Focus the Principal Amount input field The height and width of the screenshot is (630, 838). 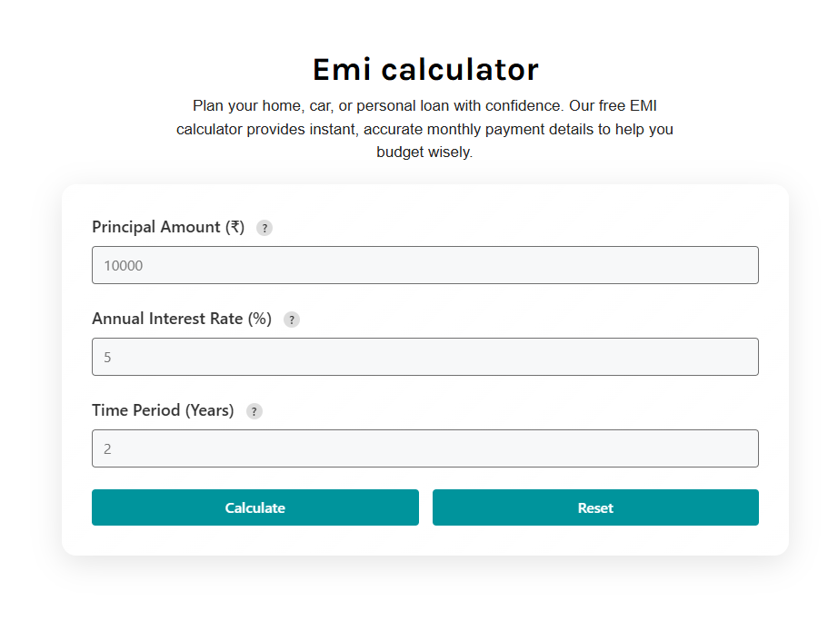tap(424, 265)
